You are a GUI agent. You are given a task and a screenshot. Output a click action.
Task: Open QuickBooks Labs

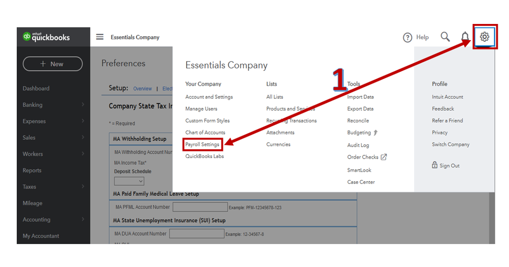point(205,156)
